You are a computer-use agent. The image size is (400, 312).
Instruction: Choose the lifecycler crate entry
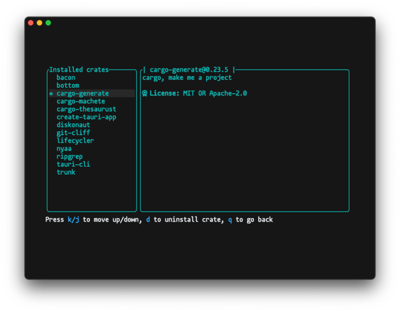click(75, 141)
